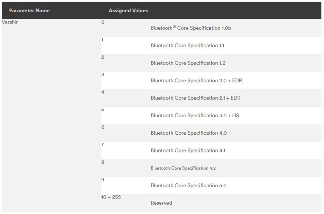The width and height of the screenshot is (324, 214).
Task: Click the Assigned Values column header
Action: 128,10
